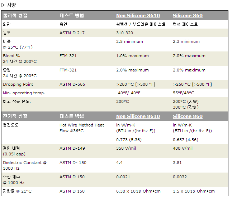
Task: Click the triangle marker beside 사양 heading
Action: 3,5
